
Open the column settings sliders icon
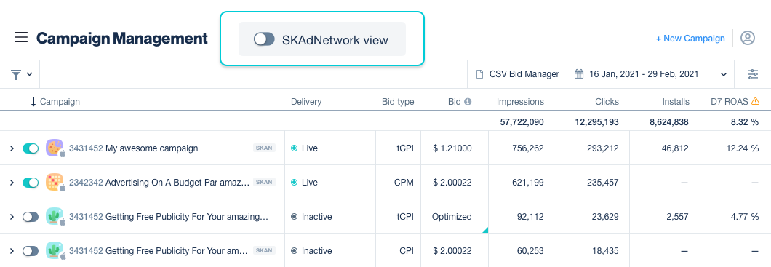753,74
